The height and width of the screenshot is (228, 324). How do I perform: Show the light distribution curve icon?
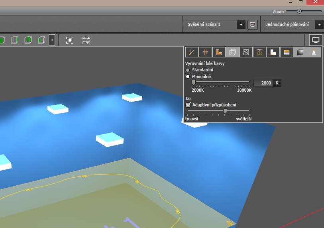(259, 52)
